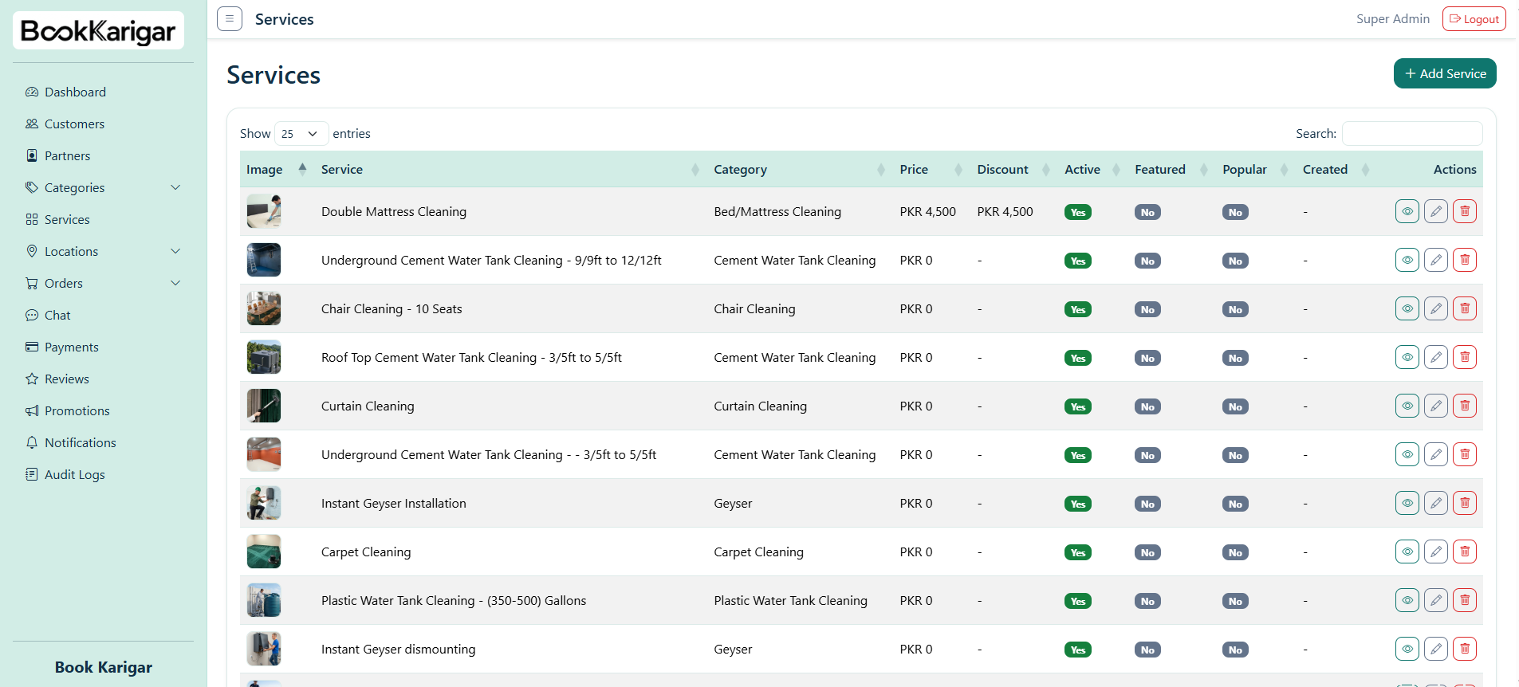View the Carpet Cleaning service details

(x=1407, y=552)
